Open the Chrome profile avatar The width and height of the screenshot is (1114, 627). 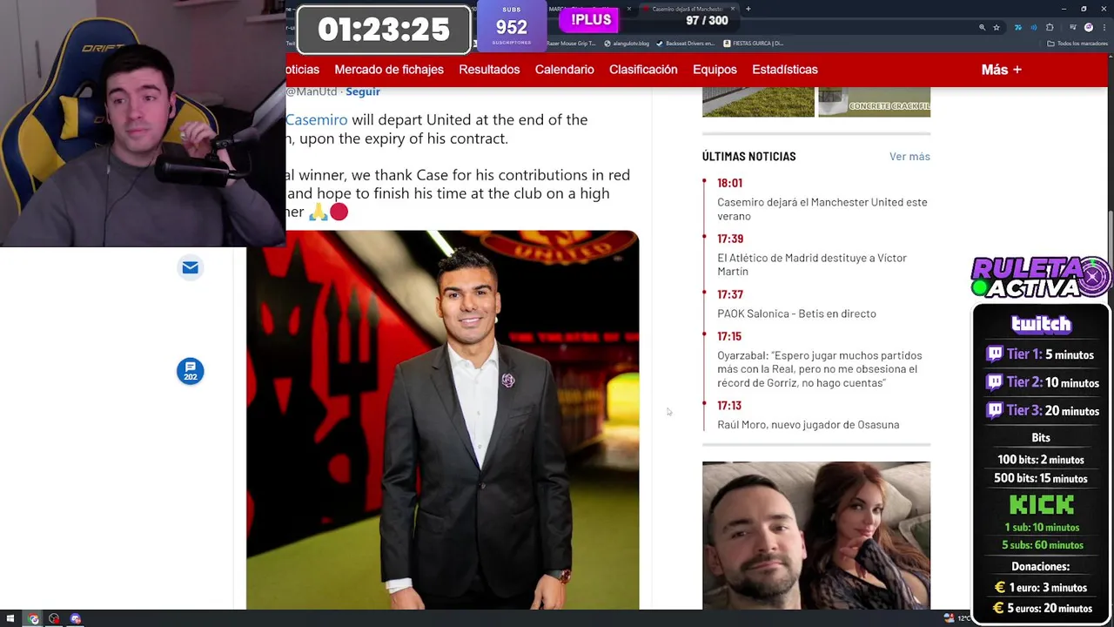click(x=1089, y=28)
